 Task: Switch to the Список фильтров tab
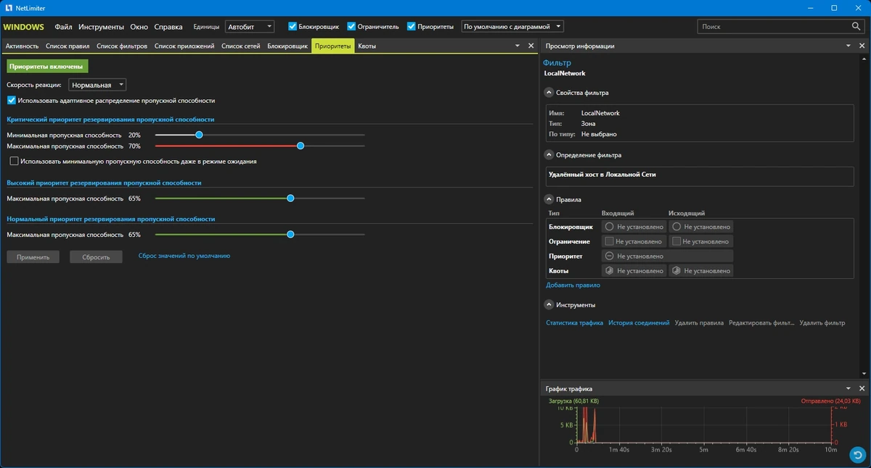click(122, 46)
